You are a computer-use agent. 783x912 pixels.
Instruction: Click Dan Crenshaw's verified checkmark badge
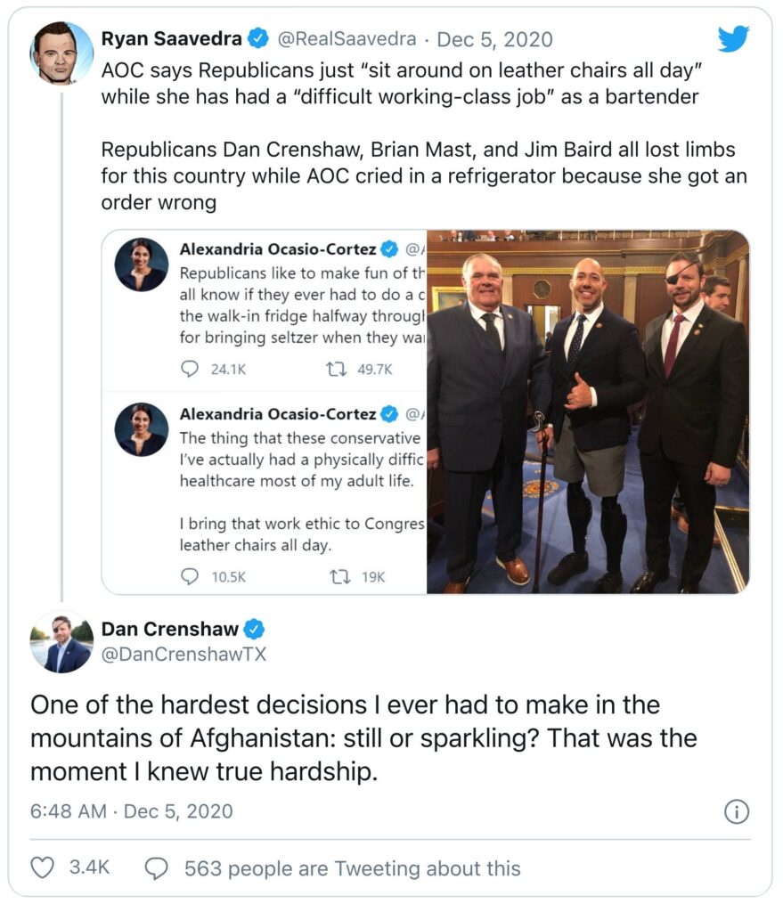(254, 630)
